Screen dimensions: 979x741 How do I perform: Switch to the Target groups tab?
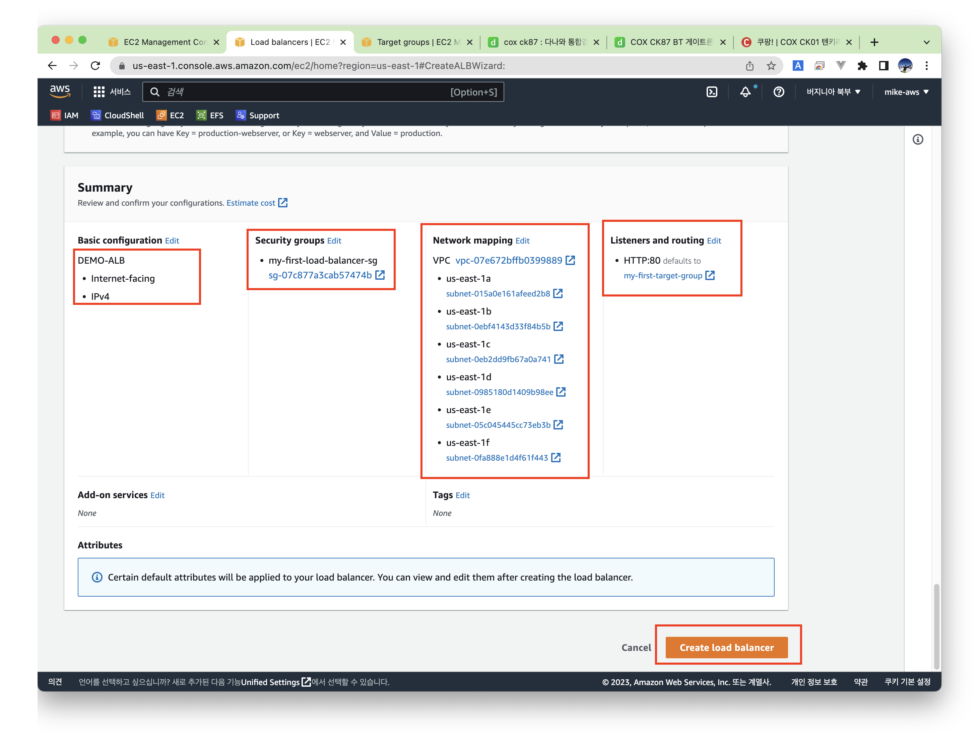point(412,43)
